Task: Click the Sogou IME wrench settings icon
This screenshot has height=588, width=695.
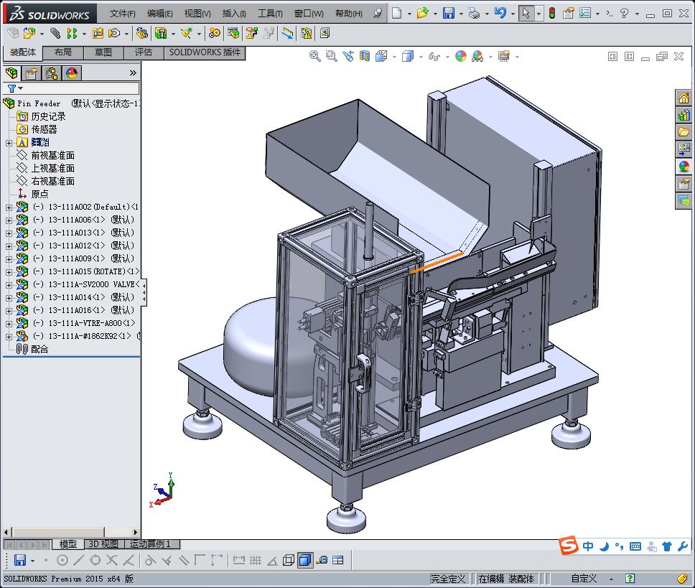Action: pos(683,546)
